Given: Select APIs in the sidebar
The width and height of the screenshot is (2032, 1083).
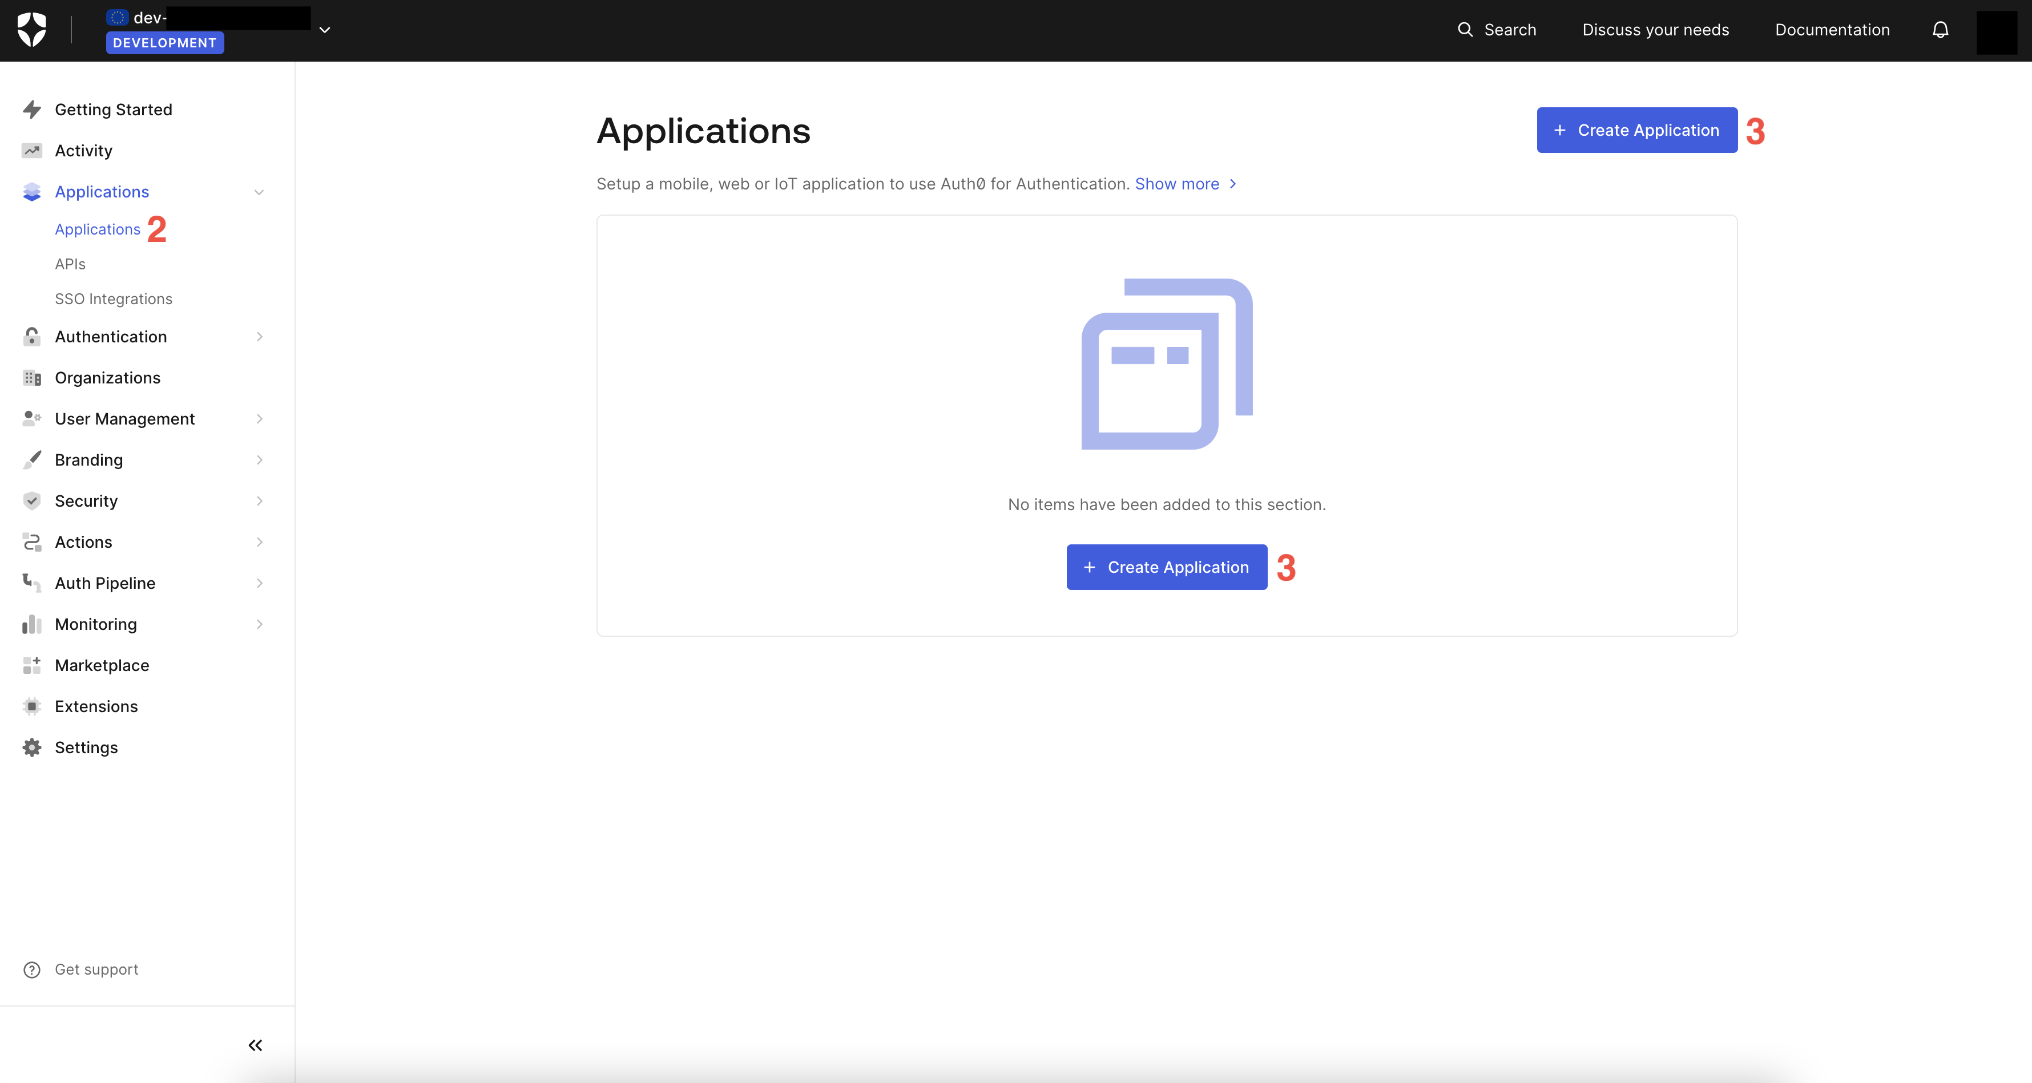Looking at the screenshot, I should click(x=70, y=264).
